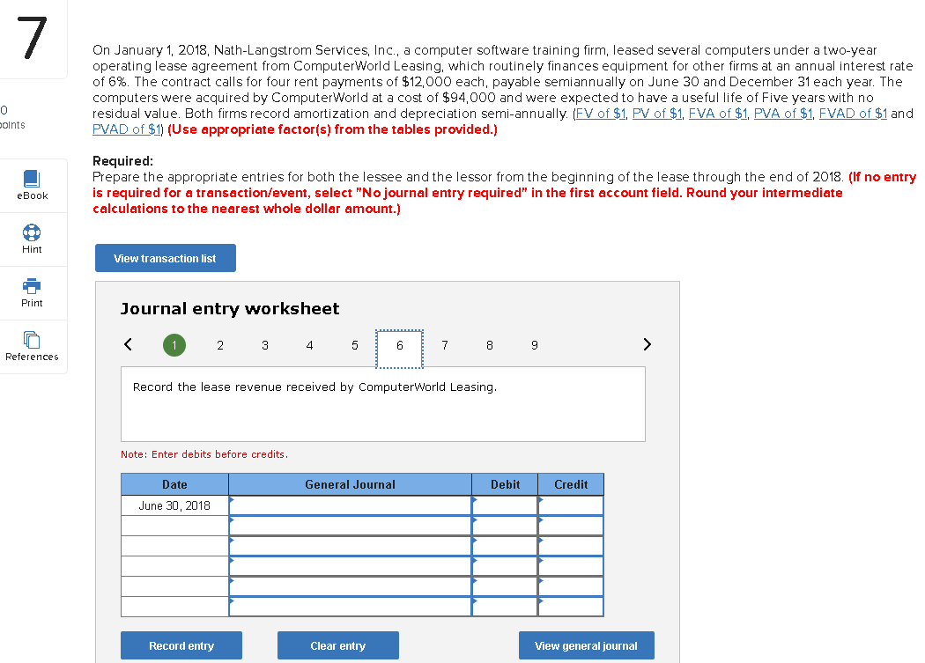Click the Journal entry worksheet heading
This screenshot has width=925, height=663.
(230, 308)
